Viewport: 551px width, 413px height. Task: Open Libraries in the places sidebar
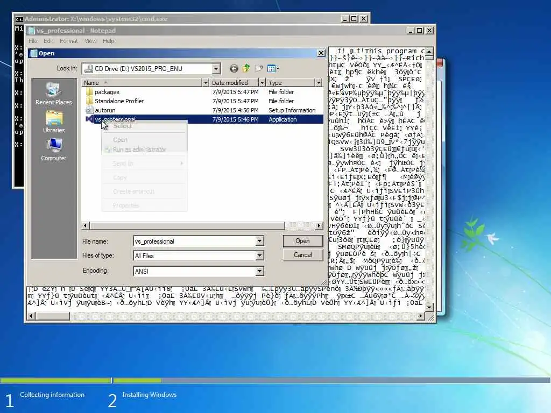(53, 122)
